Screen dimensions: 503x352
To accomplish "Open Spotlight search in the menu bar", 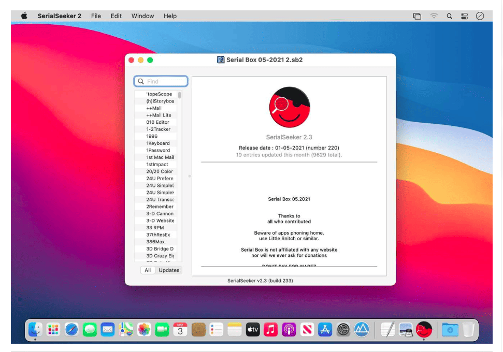I will click(x=450, y=16).
